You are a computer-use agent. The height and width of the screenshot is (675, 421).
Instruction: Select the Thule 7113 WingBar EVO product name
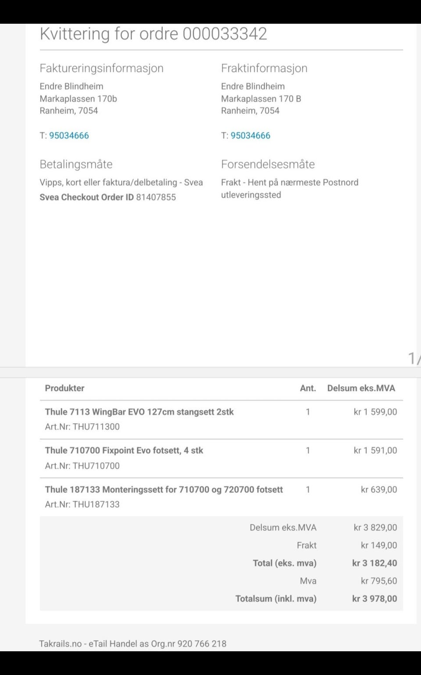tap(139, 412)
